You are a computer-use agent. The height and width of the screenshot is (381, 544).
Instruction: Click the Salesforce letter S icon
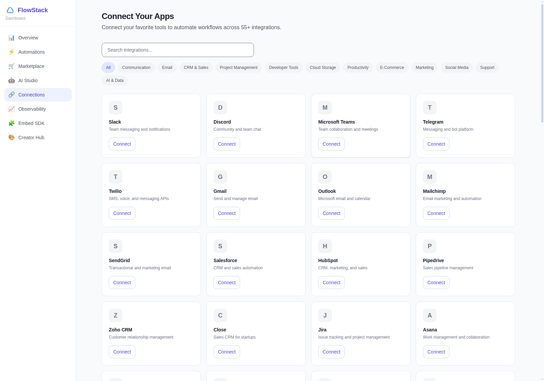point(220,246)
